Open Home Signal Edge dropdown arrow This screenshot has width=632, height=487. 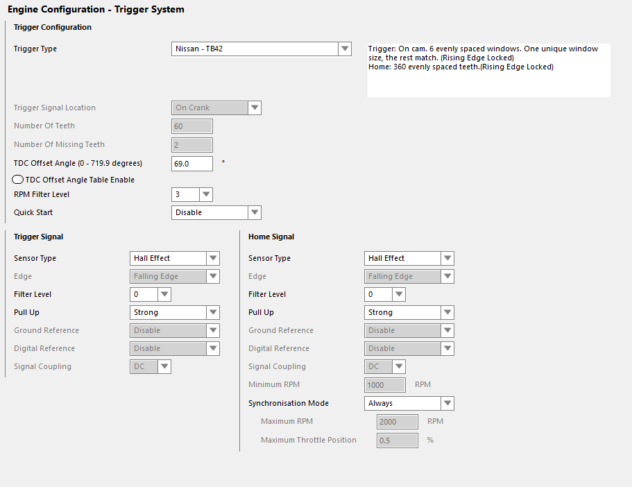(447, 276)
